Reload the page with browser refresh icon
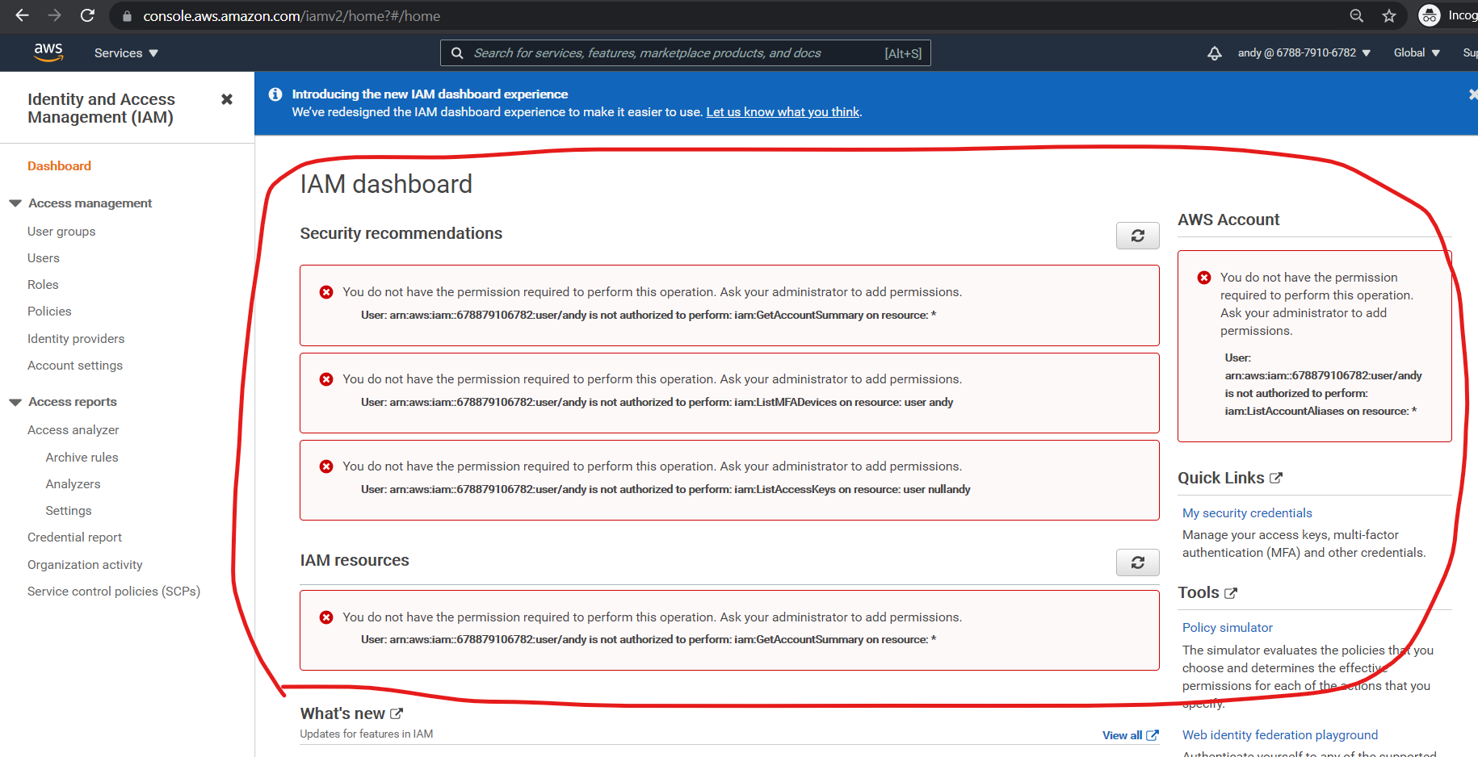The height and width of the screenshot is (757, 1478). [87, 16]
